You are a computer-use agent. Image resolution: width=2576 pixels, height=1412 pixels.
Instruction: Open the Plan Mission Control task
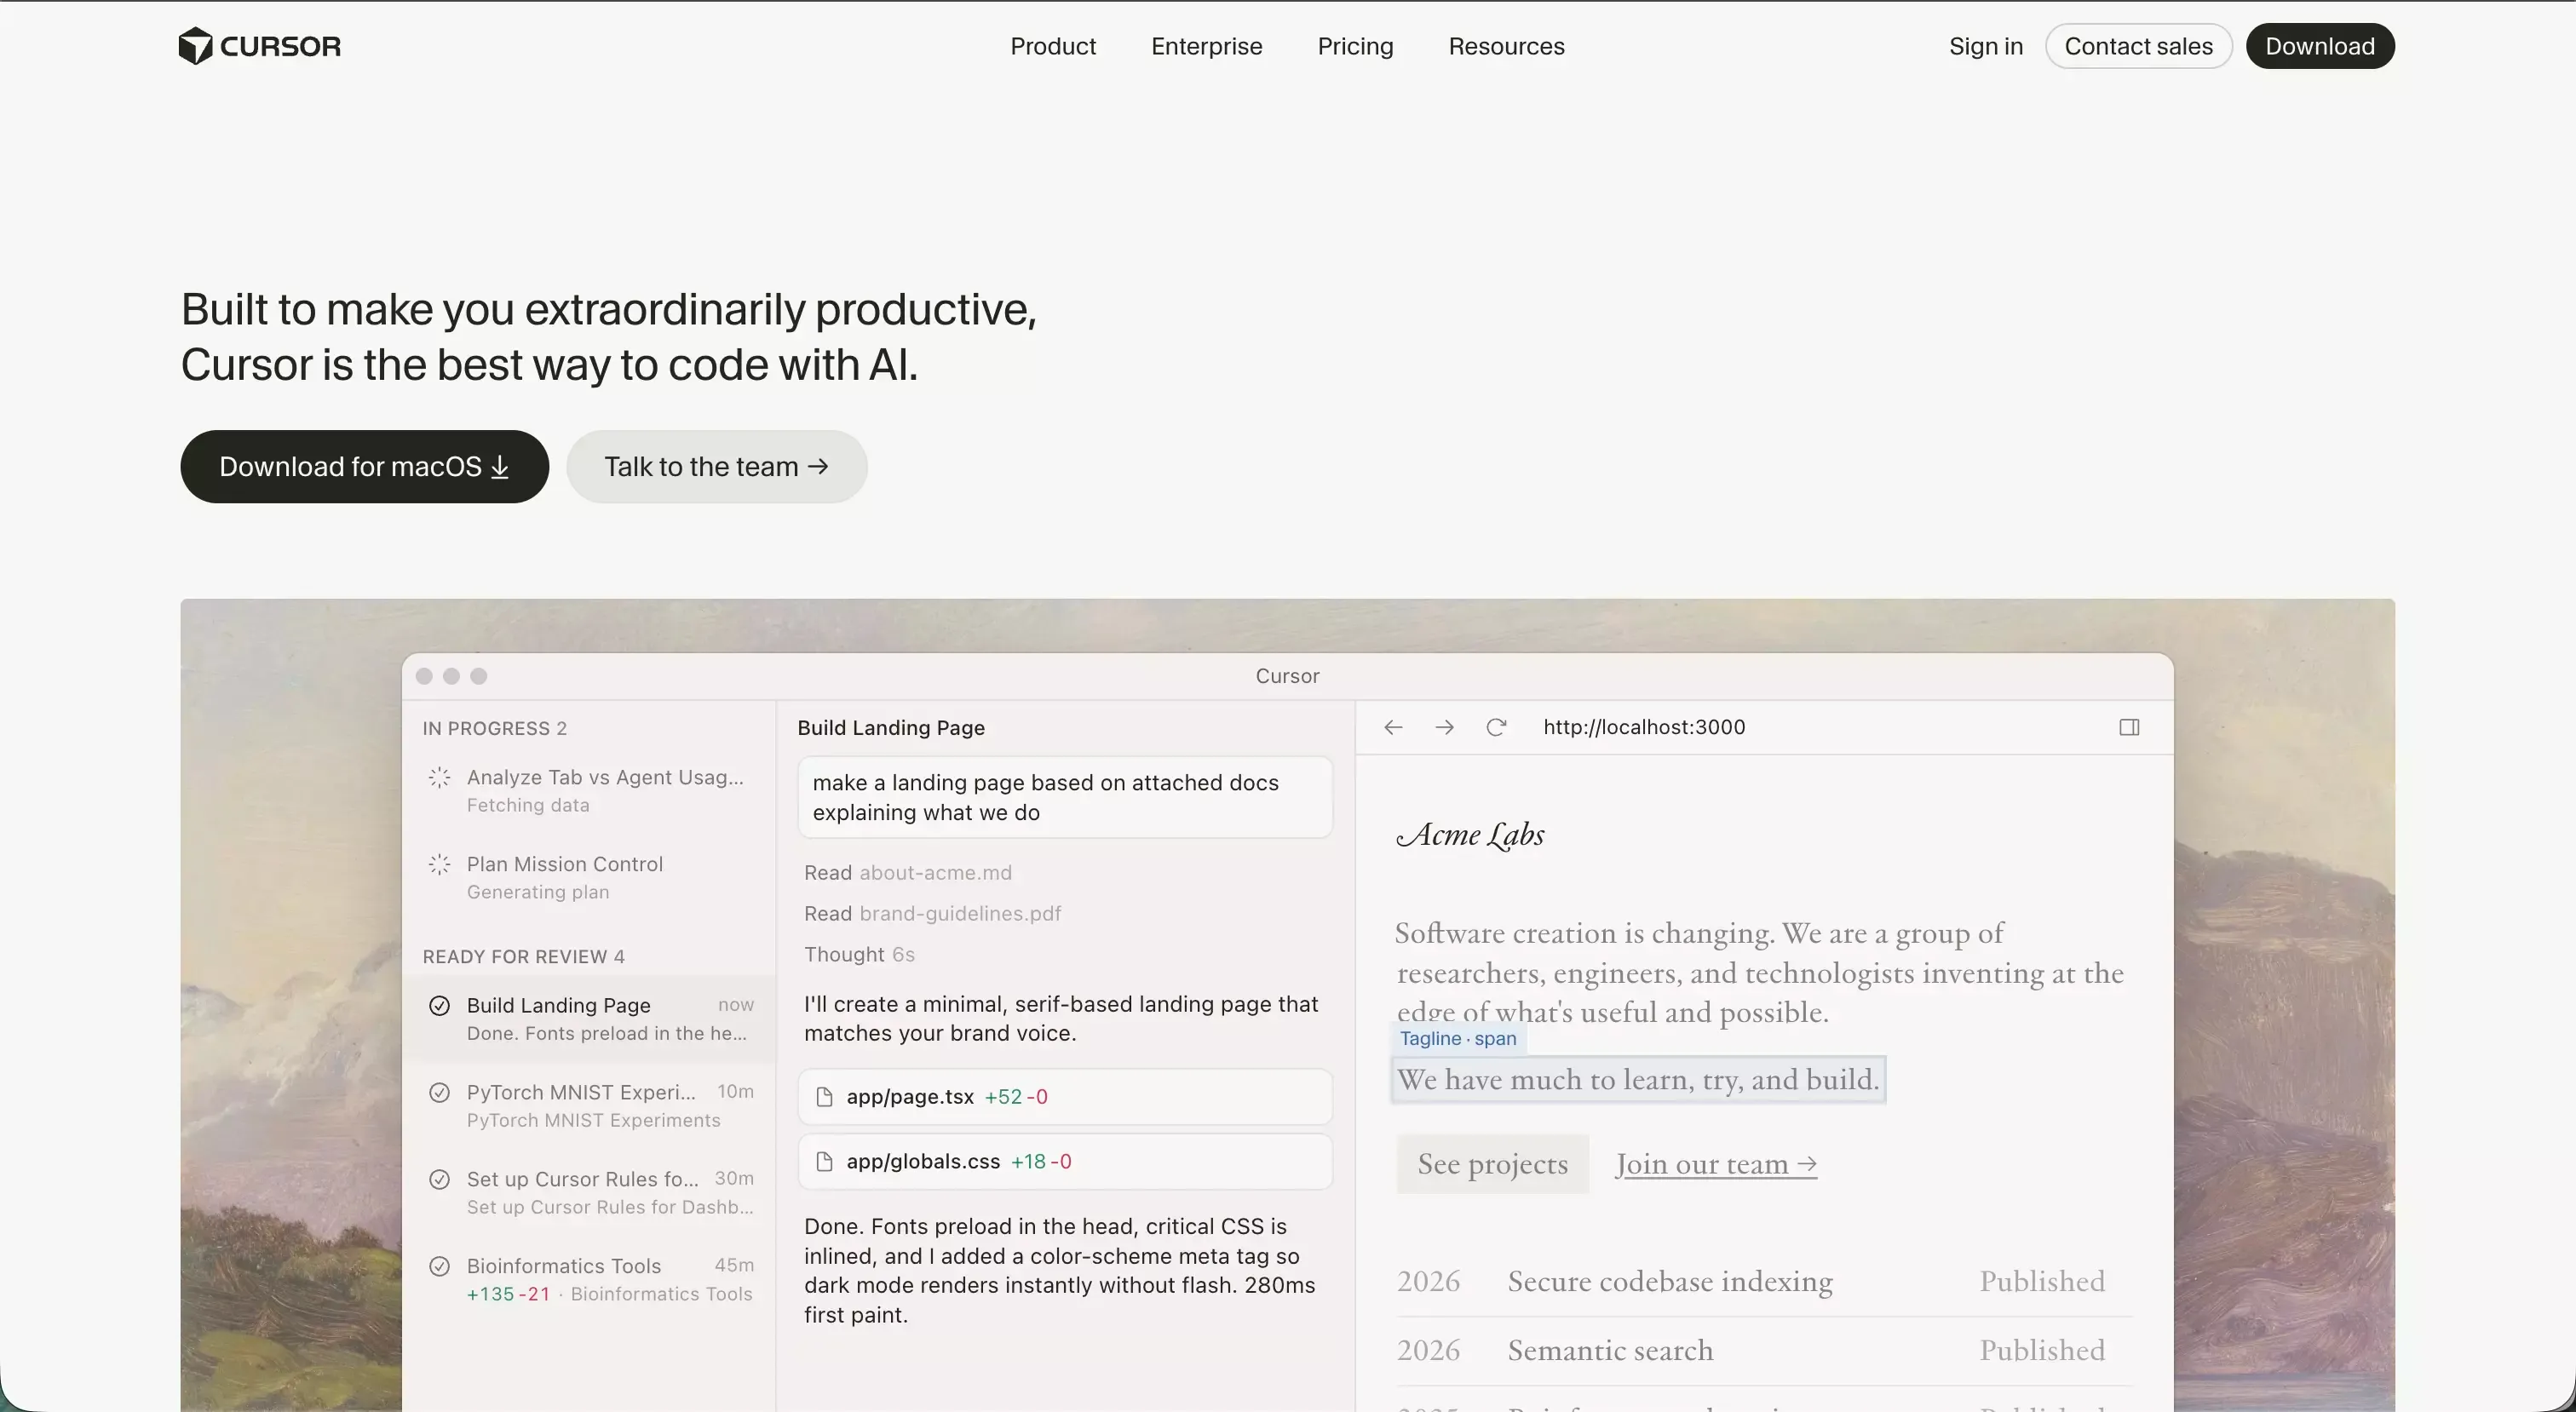[x=588, y=877]
